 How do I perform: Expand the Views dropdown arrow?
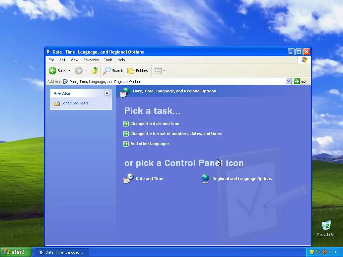click(164, 71)
